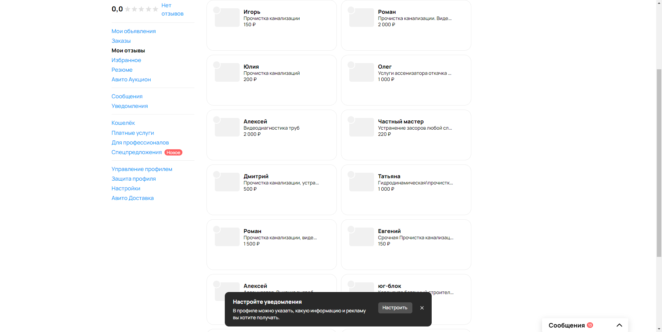
Task: Open Сообщения in sidebar menu
Action: click(127, 97)
